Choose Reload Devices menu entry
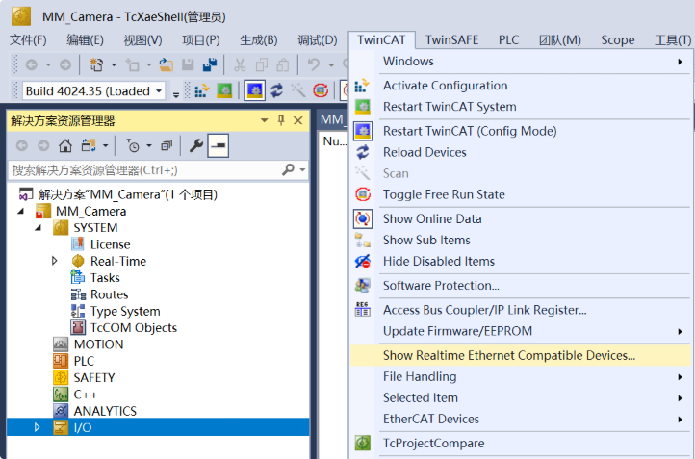This screenshot has width=695, height=459. [x=521, y=152]
